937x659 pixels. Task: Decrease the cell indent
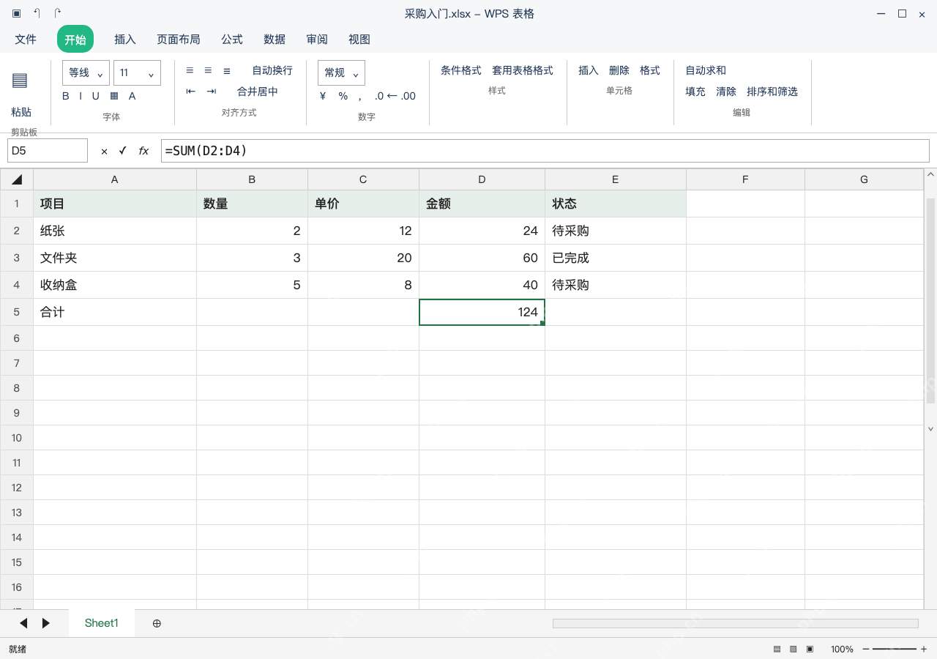tap(191, 92)
